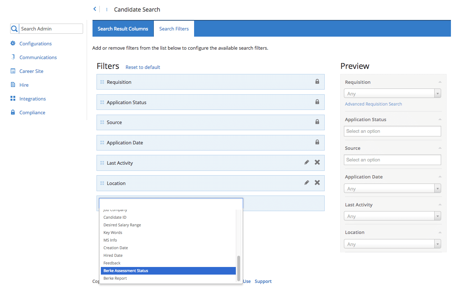This screenshot has width=460, height=292.
Task: Collapse the Requisition section in the Preview panel
Action: [440, 82]
